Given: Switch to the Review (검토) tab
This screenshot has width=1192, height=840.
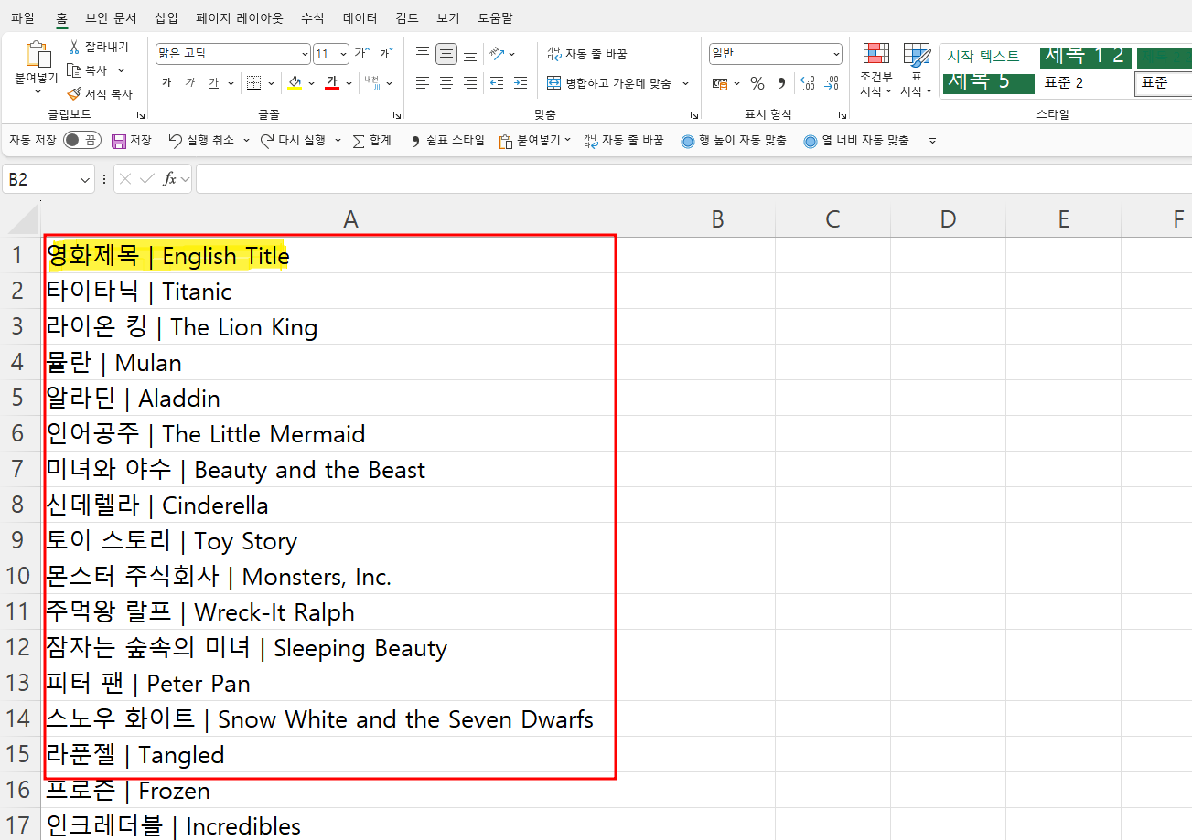Looking at the screenshot, I should (x=407, y=17).
